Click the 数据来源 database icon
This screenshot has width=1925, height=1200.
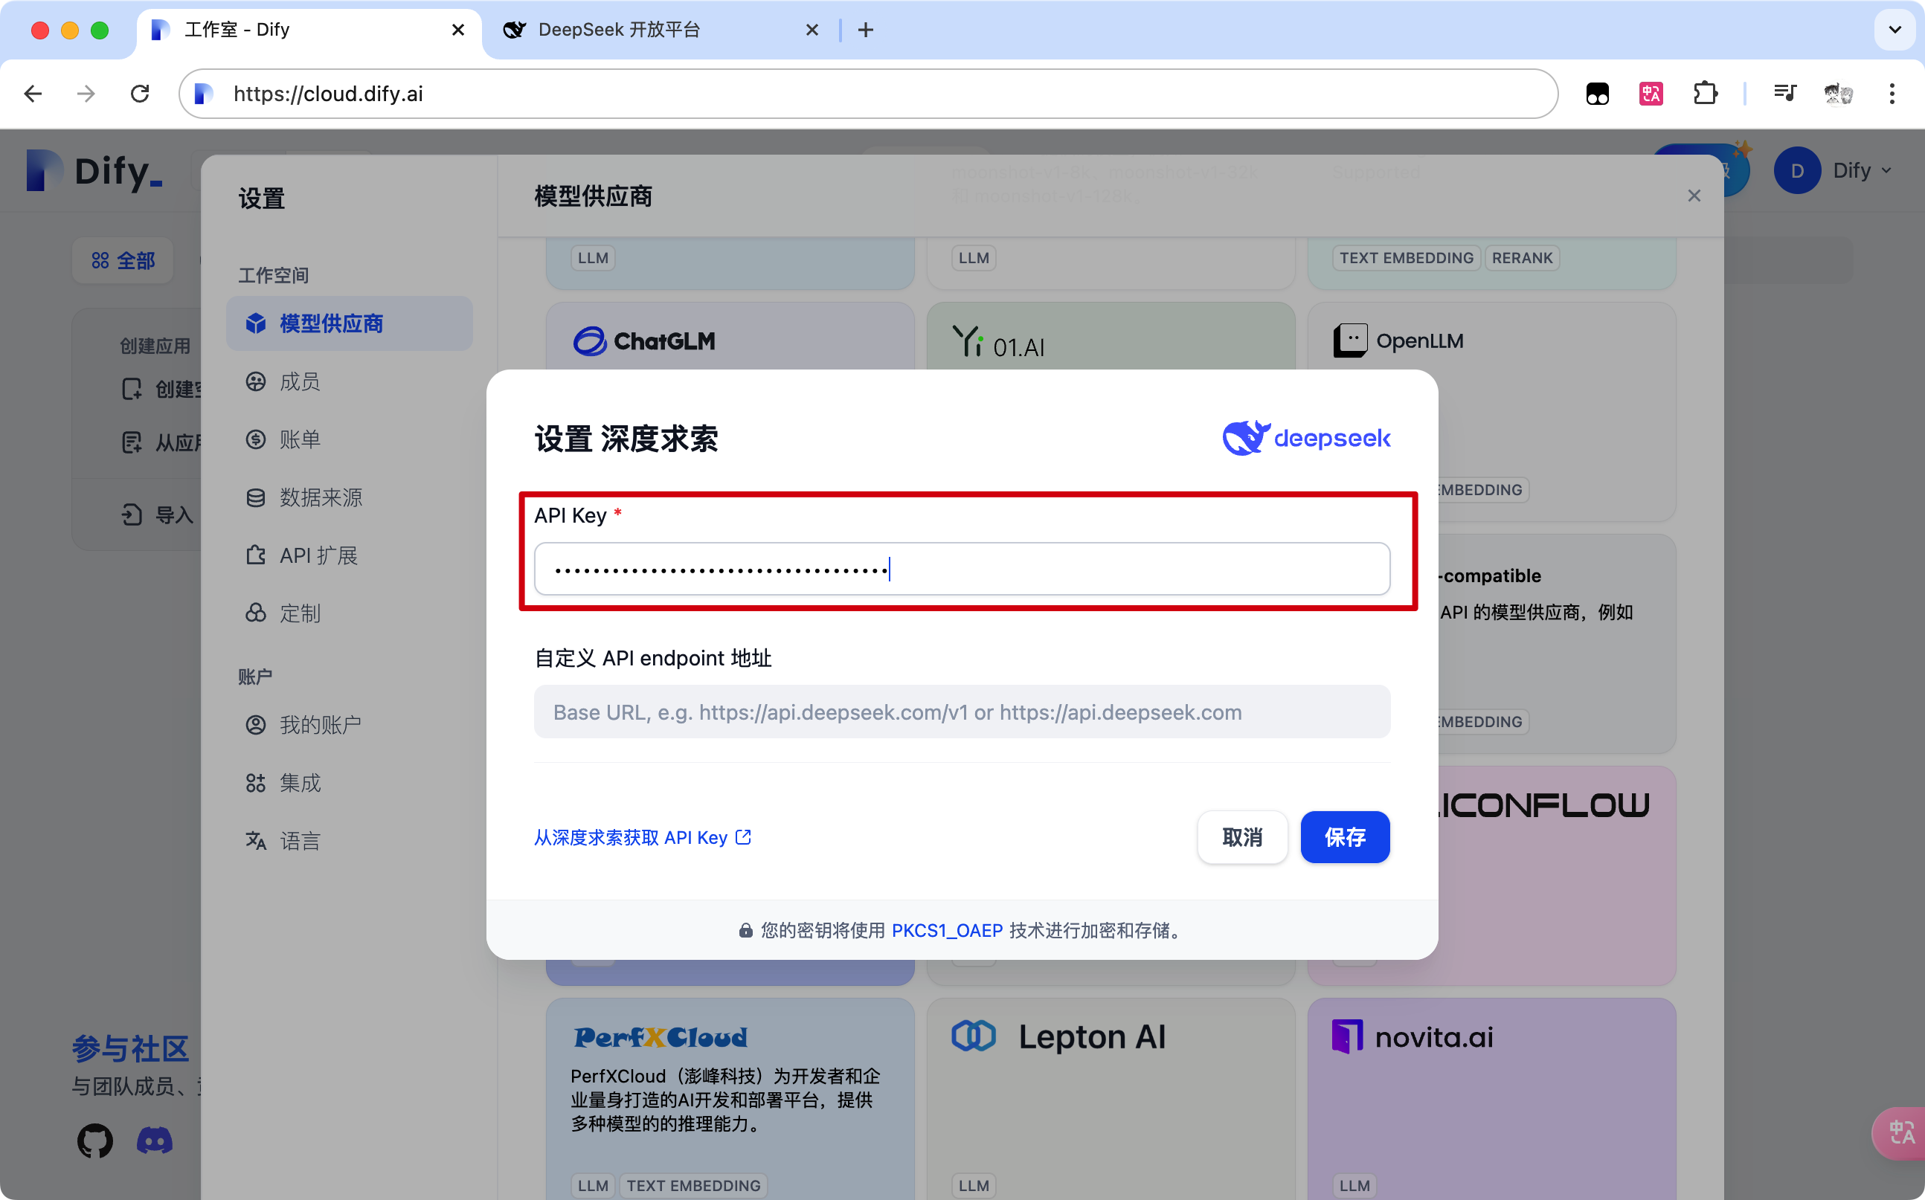coord(256,497)
